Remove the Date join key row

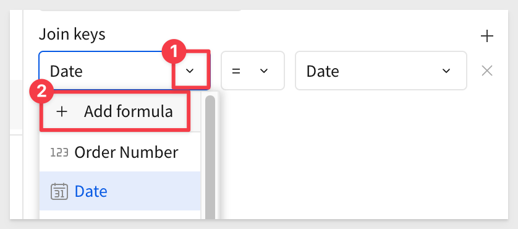tap(487, 71)
